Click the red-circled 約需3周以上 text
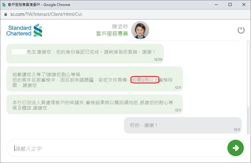Screen dimensions: 251x163 coord(145,80)
